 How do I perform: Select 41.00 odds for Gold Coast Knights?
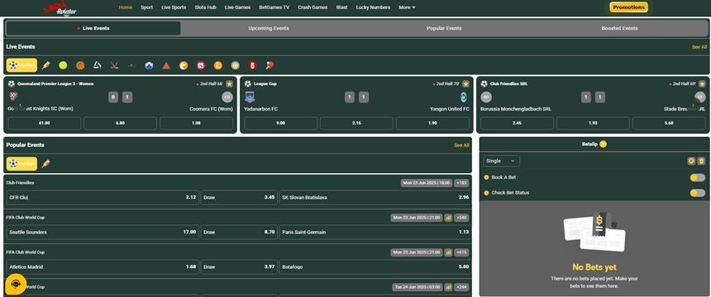tap(45, 123)
